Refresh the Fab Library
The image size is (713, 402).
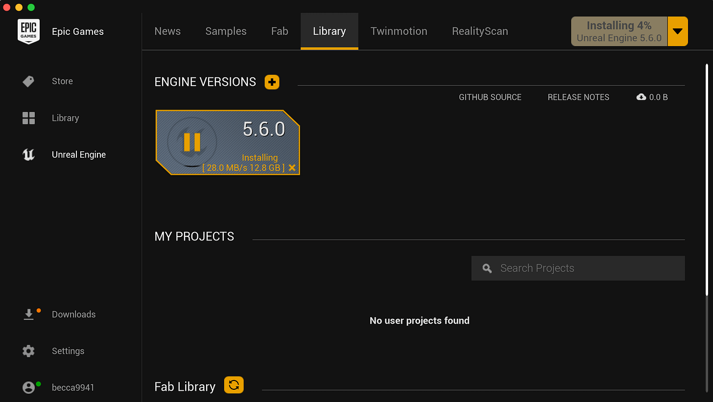point(234,385)
